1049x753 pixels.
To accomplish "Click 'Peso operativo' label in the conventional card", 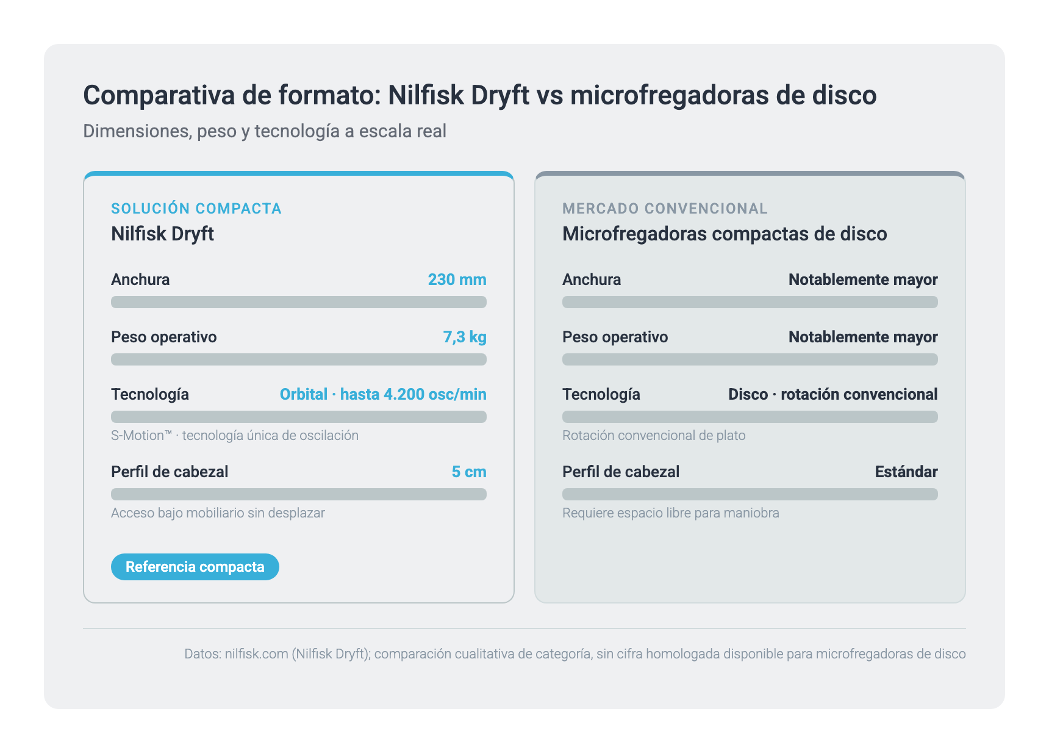I will click(615, 337).
